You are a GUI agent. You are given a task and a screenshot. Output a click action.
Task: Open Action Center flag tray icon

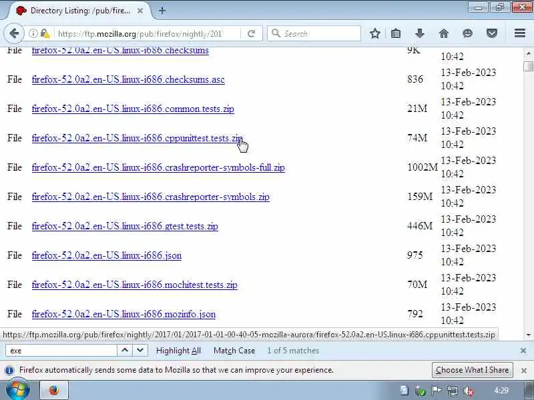(x=437, y=391)
